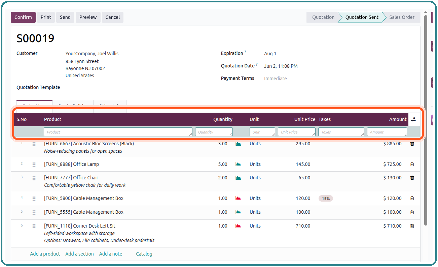This screenshot has height=267, width=438.
Task: Open forecast chart icon for Acoustic Bloc Screens
Action: [x=238, y=144]
